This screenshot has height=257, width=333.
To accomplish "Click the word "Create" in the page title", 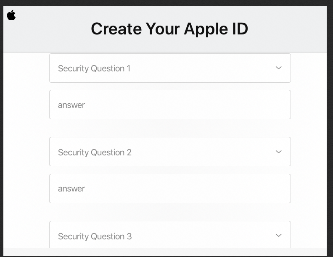I will 116,29.
